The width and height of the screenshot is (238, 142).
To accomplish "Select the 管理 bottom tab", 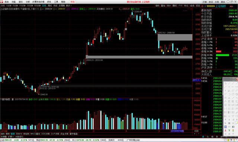I will (13, 134).
